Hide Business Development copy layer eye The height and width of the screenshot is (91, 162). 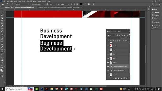[108, 66]
